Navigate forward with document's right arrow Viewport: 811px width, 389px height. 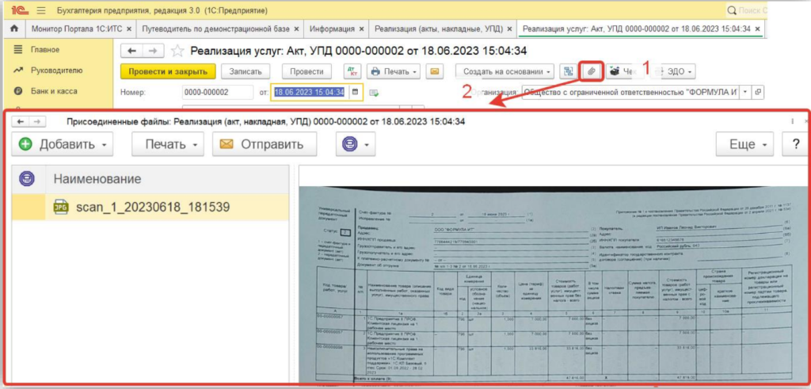tap(153, 51)
